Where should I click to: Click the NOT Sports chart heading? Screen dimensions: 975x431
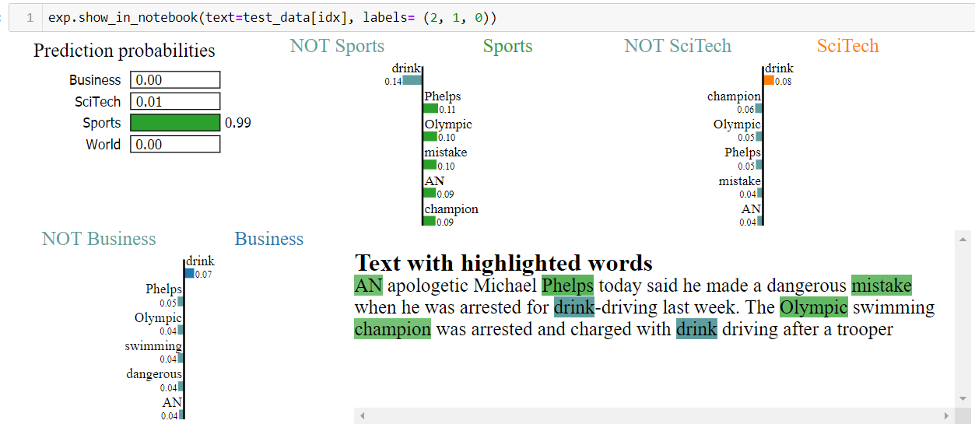(x=337, y=46)
